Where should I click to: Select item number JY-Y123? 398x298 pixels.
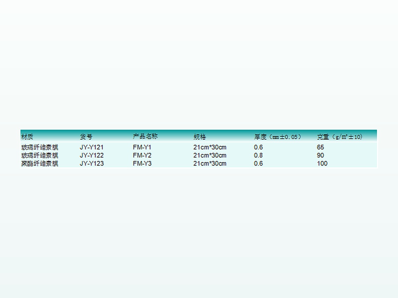pos(92,163)
